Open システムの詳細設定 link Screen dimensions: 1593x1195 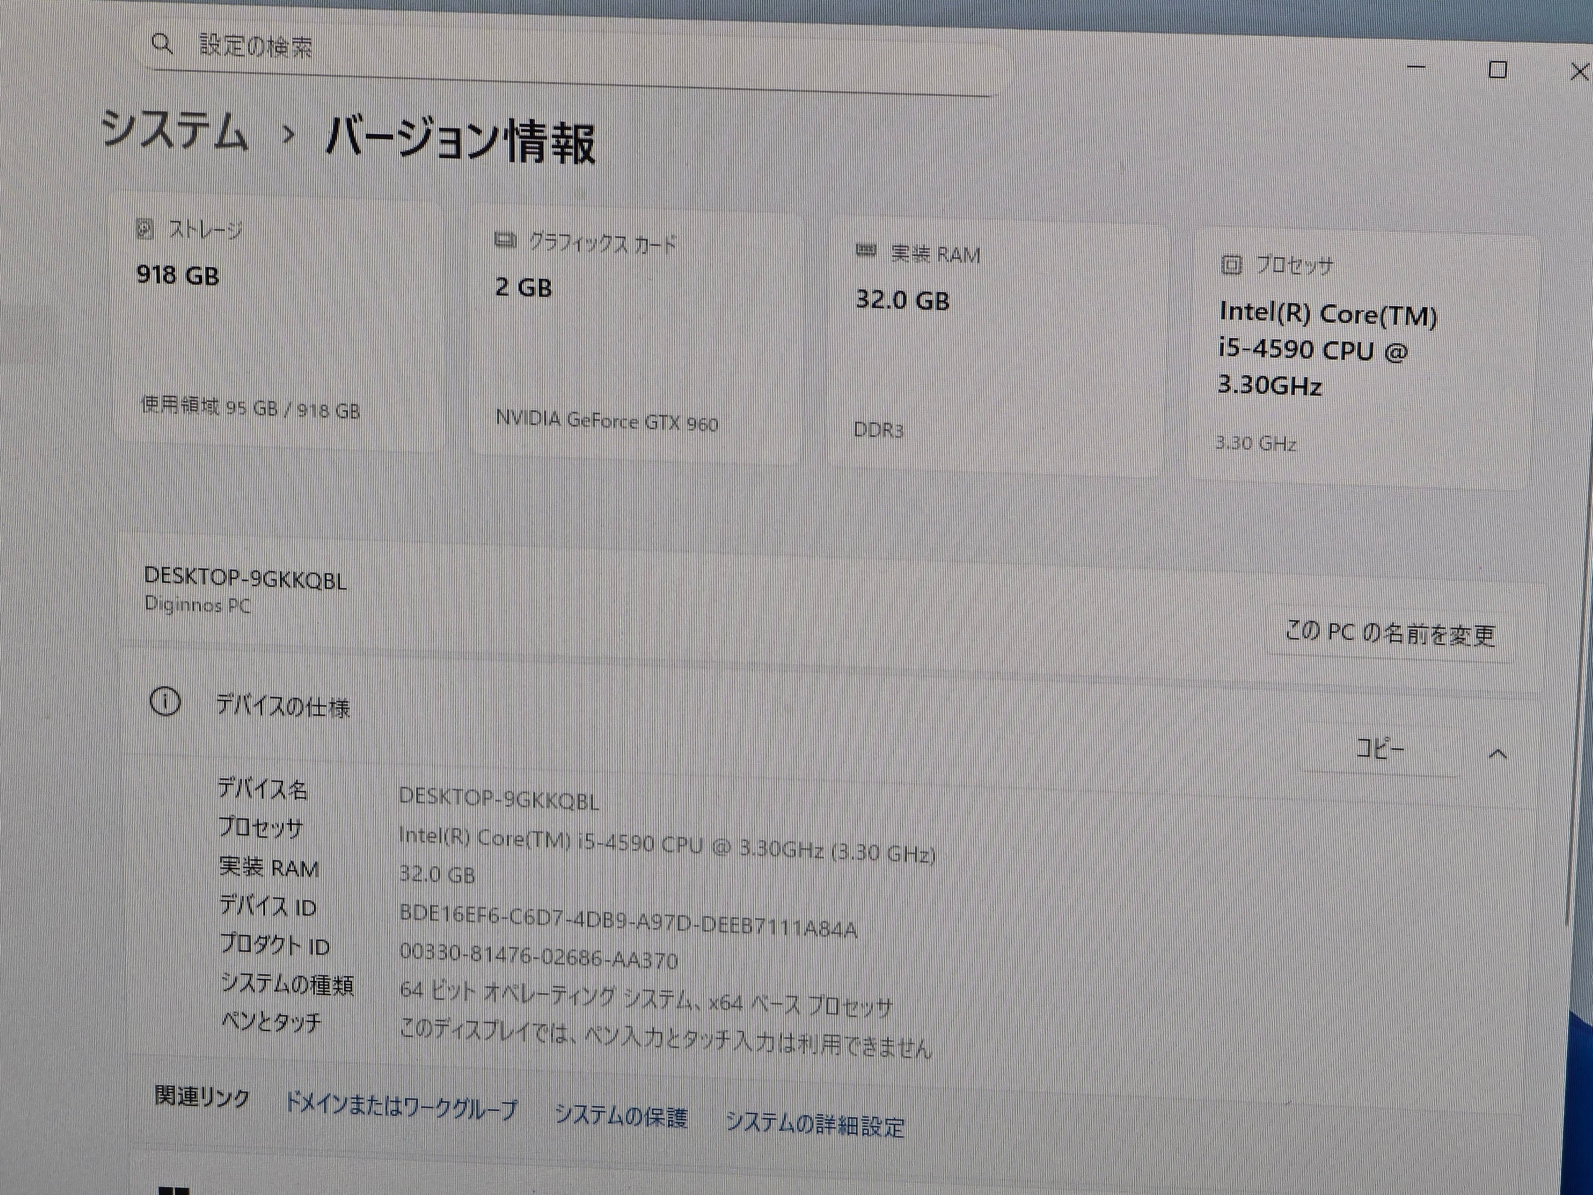click(814, 1124)
